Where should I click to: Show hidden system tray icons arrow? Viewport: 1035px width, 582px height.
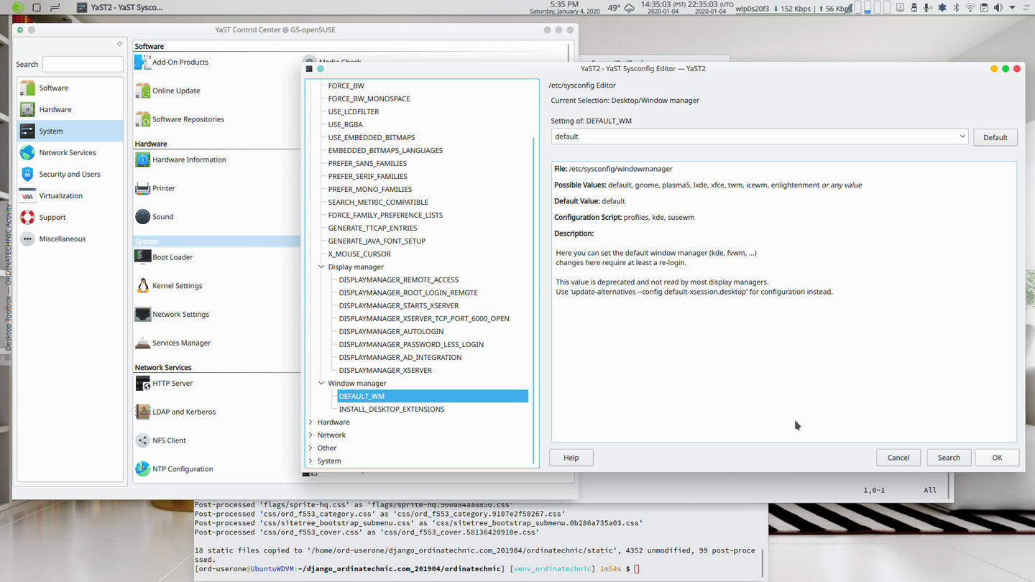(x=1012, y=7)
